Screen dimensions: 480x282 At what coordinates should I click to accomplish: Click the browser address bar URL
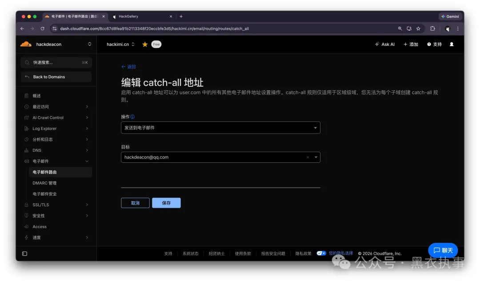pos(154,28)
